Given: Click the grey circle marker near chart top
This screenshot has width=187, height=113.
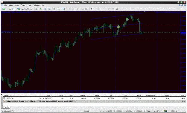Looking at the screenshot, I should [x=127, y=19].
